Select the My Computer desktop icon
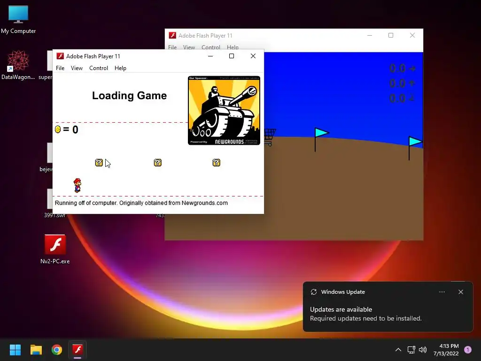481x361 pixels. [18, 19]
